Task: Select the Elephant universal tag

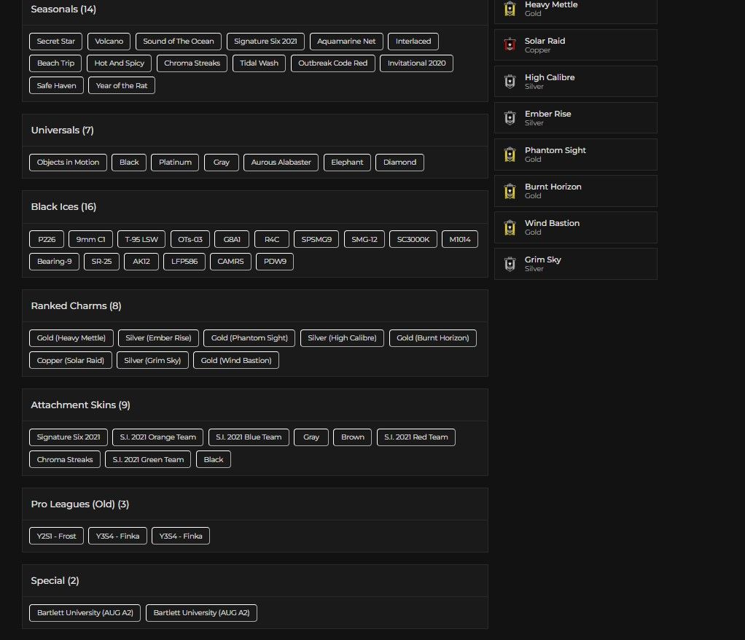Action: click(347, 163)
